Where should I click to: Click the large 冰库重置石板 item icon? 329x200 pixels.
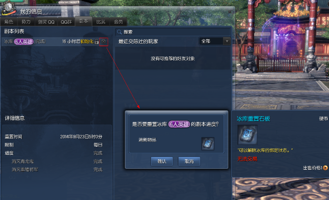pyautogui.click(x=247, y=134)
